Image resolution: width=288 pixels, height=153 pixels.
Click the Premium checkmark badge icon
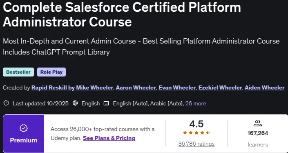coord(24,129)
